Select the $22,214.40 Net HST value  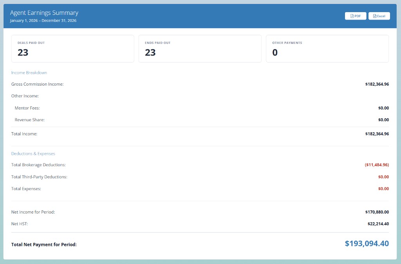pos(378,224)
